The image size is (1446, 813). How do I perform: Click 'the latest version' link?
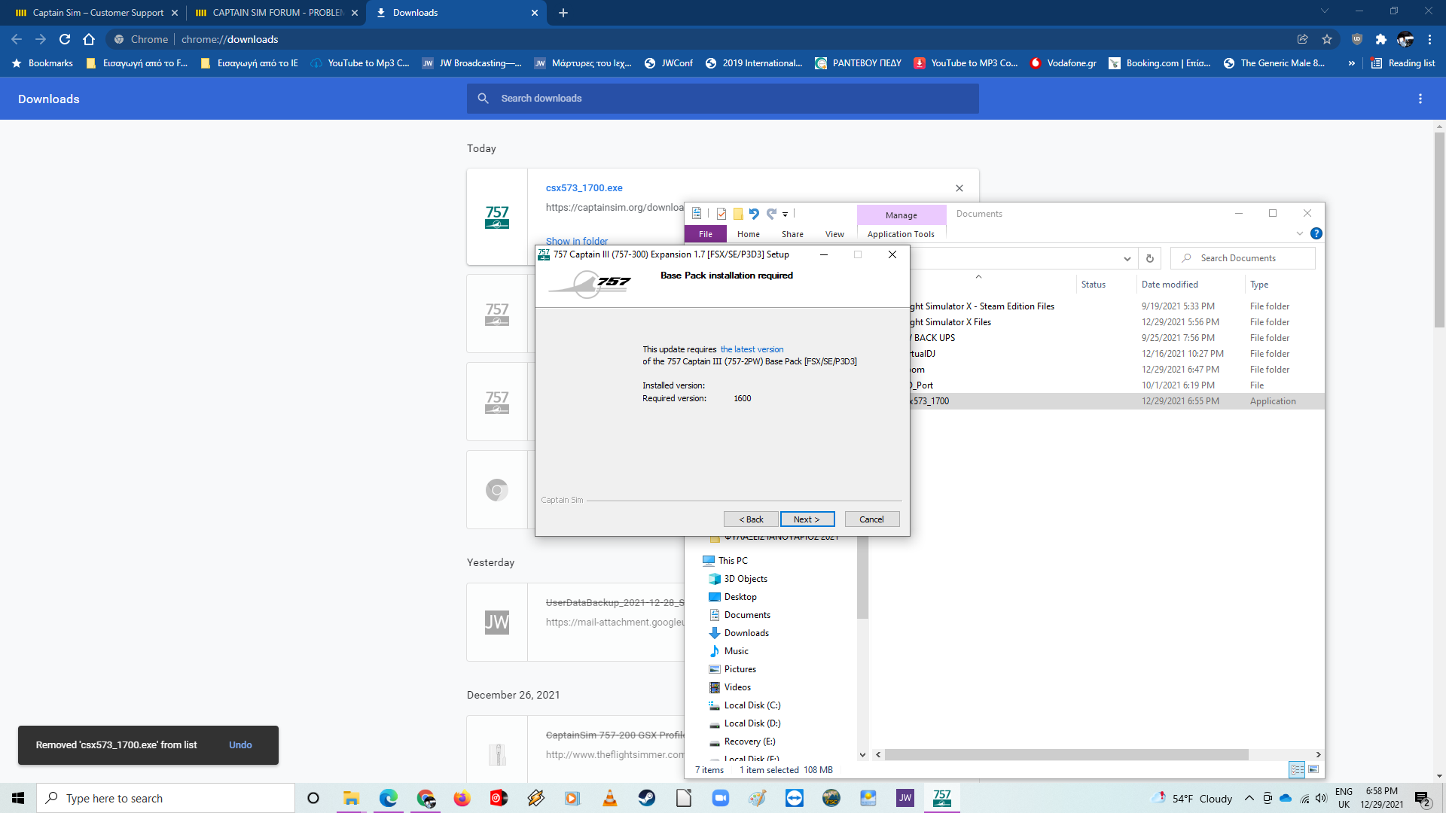coord(752,349)
